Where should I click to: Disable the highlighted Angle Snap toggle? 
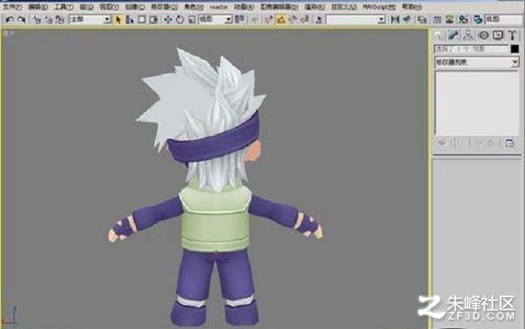pos(281,19)
